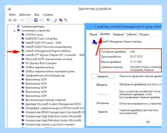The height and width of the screenshot is (133, 167).
Task: Click the Обновить... driver button
Action: tap(103, 85)
